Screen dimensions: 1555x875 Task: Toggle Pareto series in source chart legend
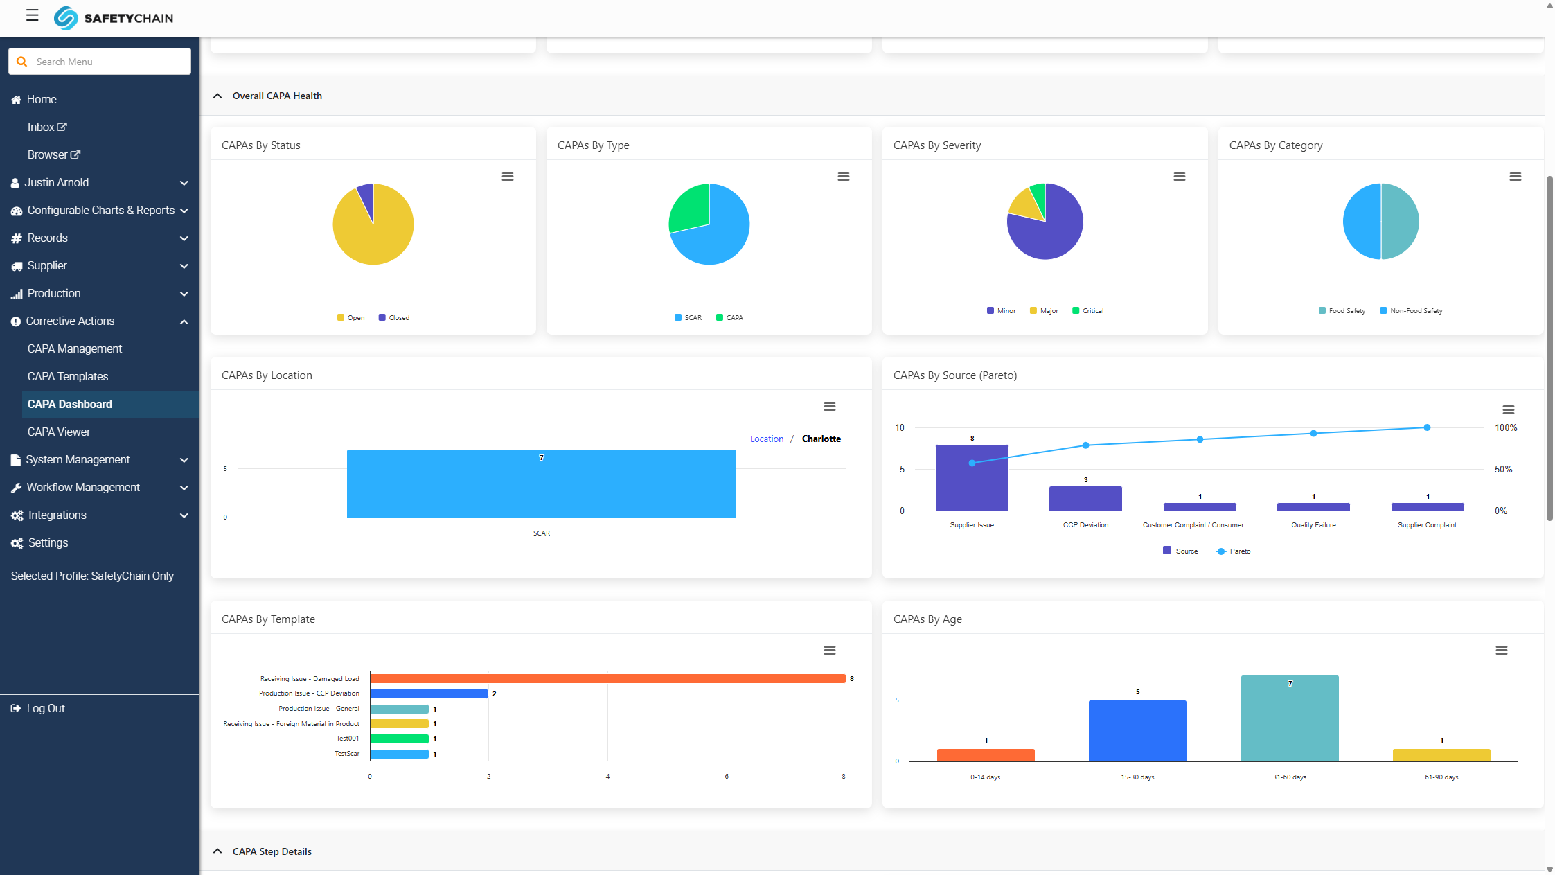point(1234,551)
